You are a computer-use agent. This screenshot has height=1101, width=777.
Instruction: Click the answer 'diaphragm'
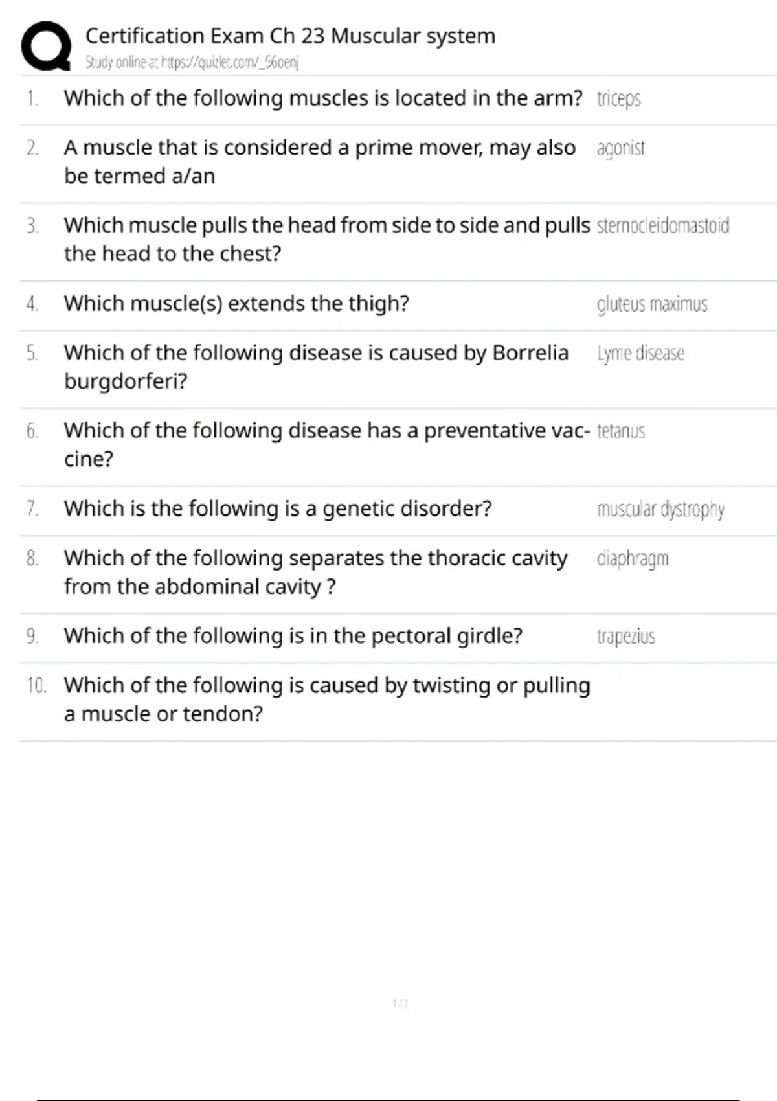[x=632, y=559]
